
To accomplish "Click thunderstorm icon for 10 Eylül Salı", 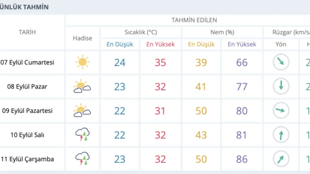I will (82, 134).
